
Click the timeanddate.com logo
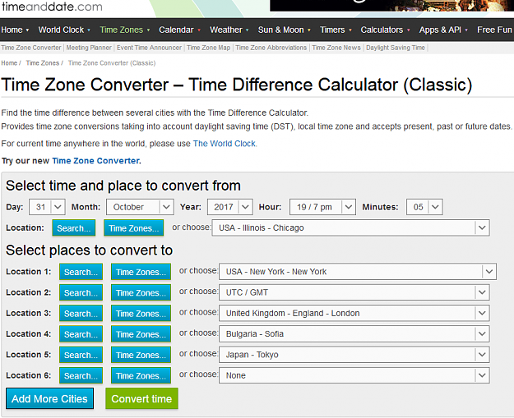[52, 7]
